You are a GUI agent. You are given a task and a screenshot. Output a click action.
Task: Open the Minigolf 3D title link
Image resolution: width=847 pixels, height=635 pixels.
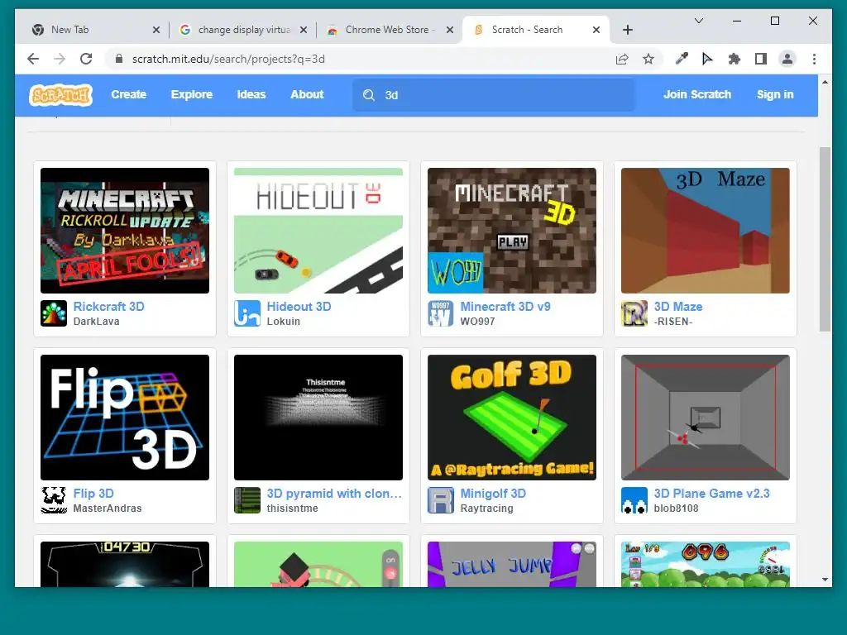[493, 494]
